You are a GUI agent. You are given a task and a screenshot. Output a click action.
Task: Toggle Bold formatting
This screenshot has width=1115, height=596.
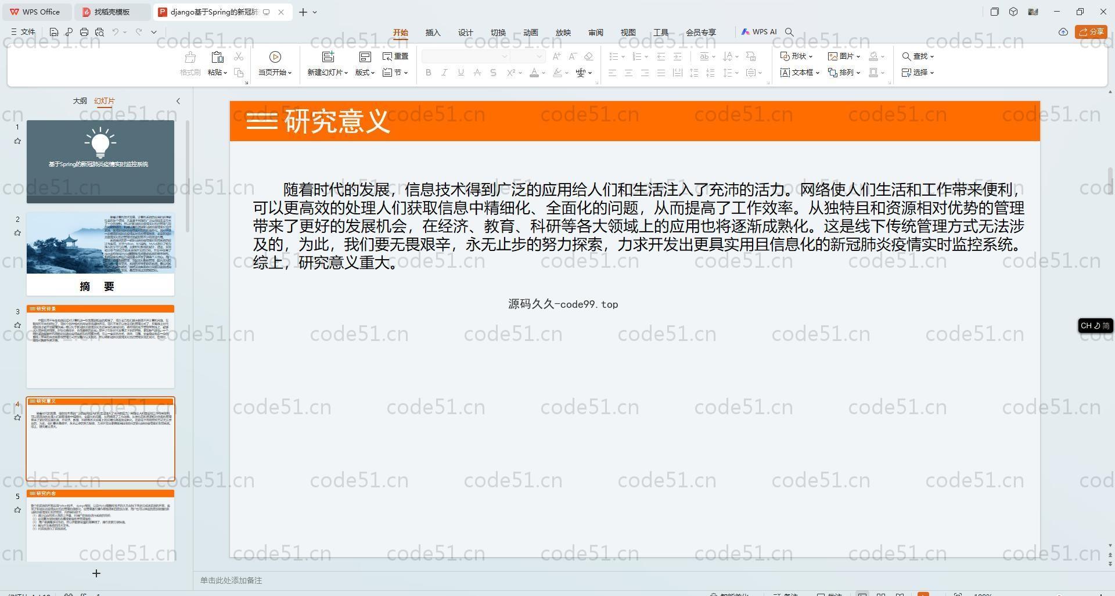point(429,73)
